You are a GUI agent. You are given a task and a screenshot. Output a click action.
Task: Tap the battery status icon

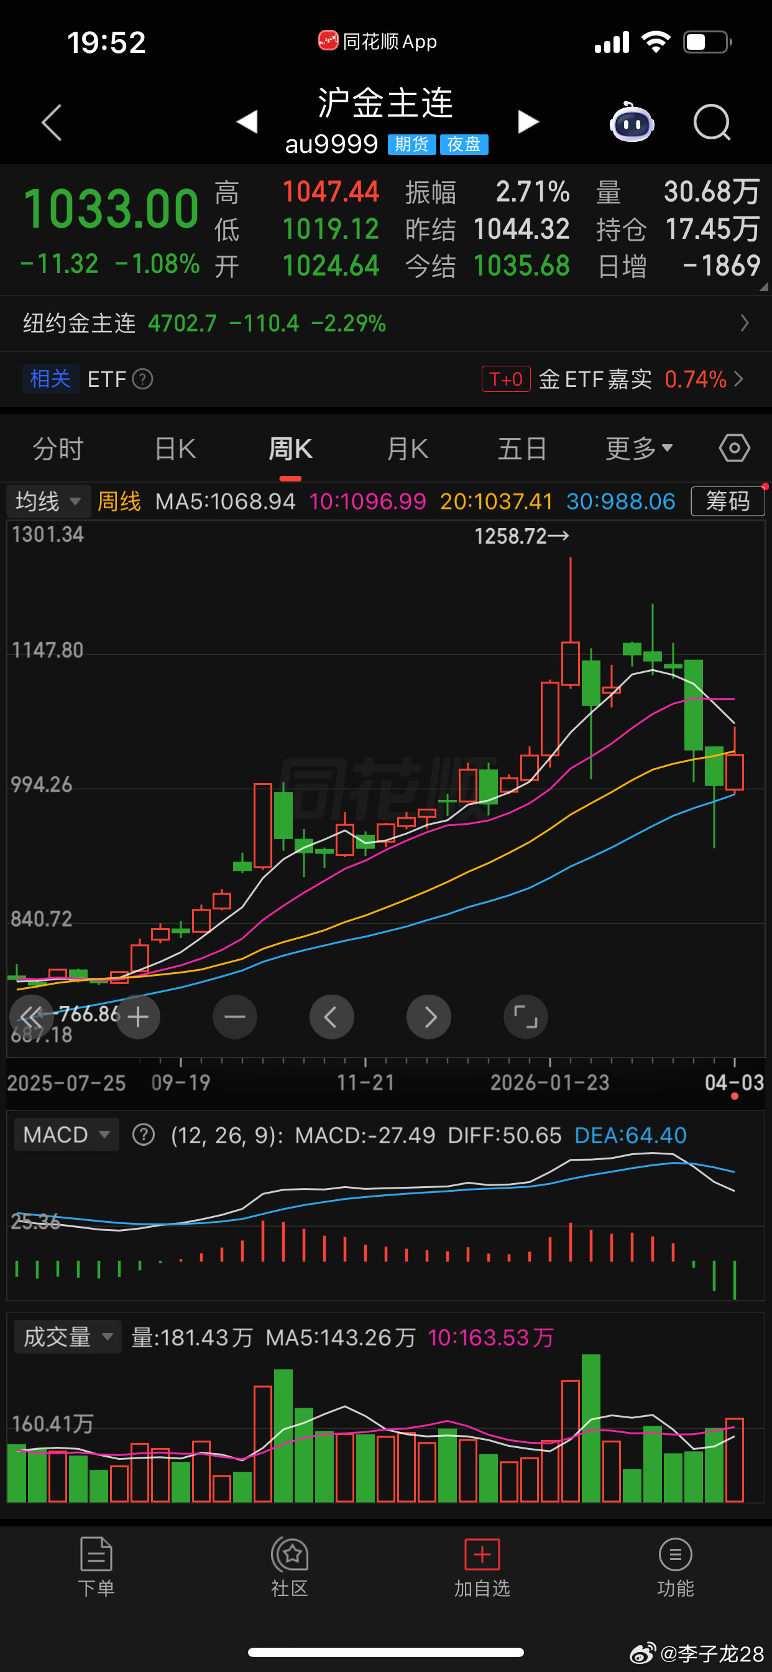point(708,42)
